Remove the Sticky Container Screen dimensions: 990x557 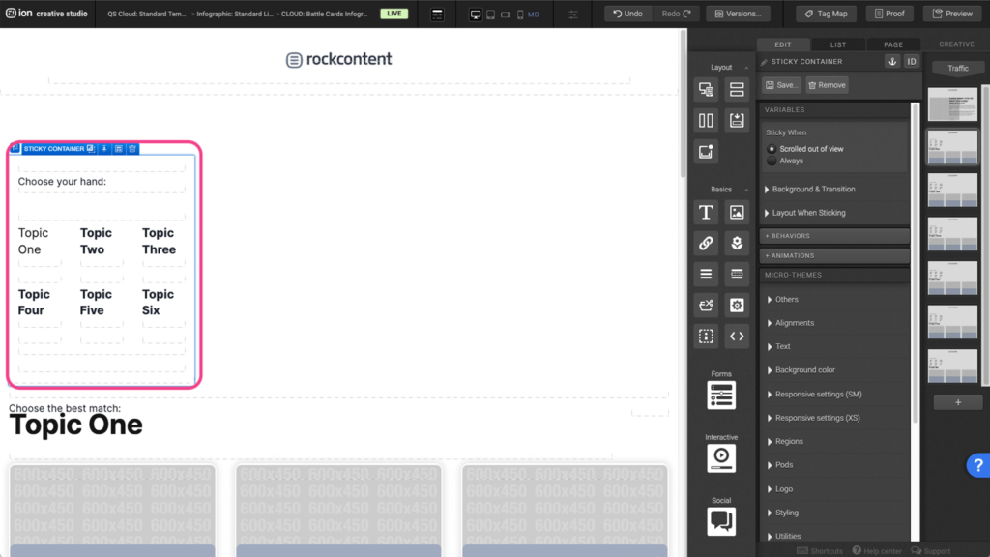tap(827, 85)
